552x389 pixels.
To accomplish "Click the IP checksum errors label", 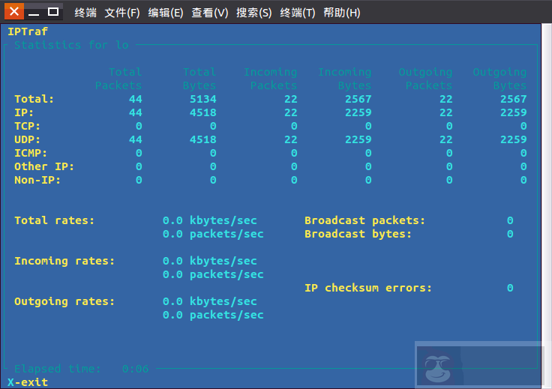I will [x=368, y=288].
